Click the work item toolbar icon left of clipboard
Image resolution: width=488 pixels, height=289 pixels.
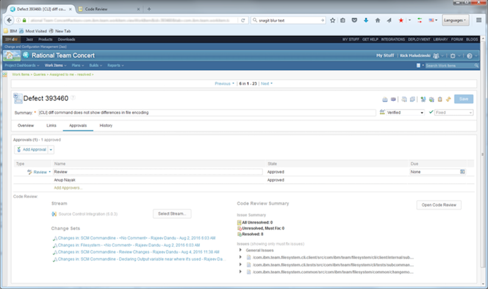431,99
